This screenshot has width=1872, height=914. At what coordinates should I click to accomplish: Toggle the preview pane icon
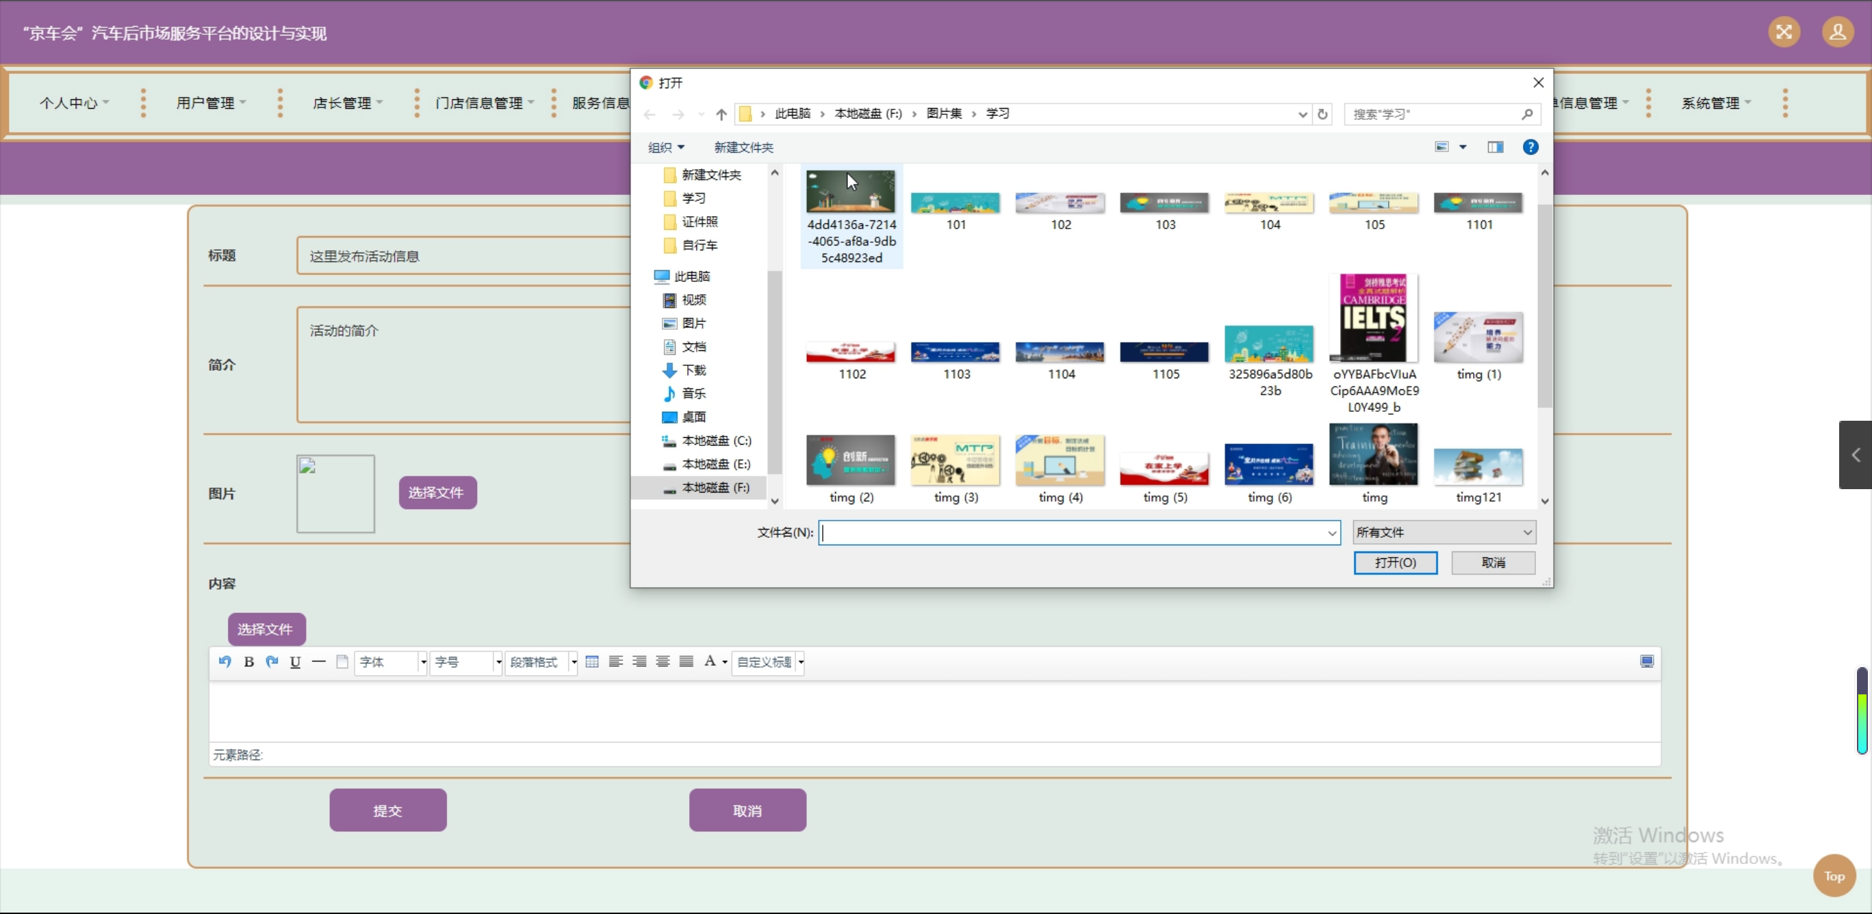[1495, 147]
